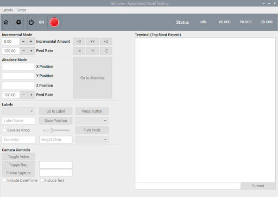
Task: Click the Toggle Video button
Action: coord(18,156)
